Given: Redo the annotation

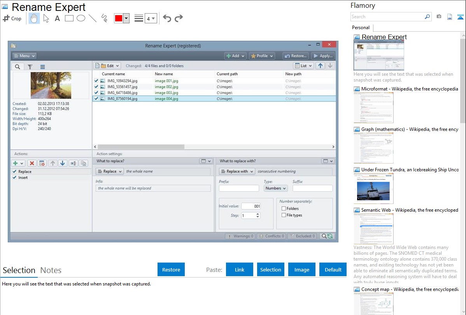Looking at the screenshot, I should pos(179,18).
